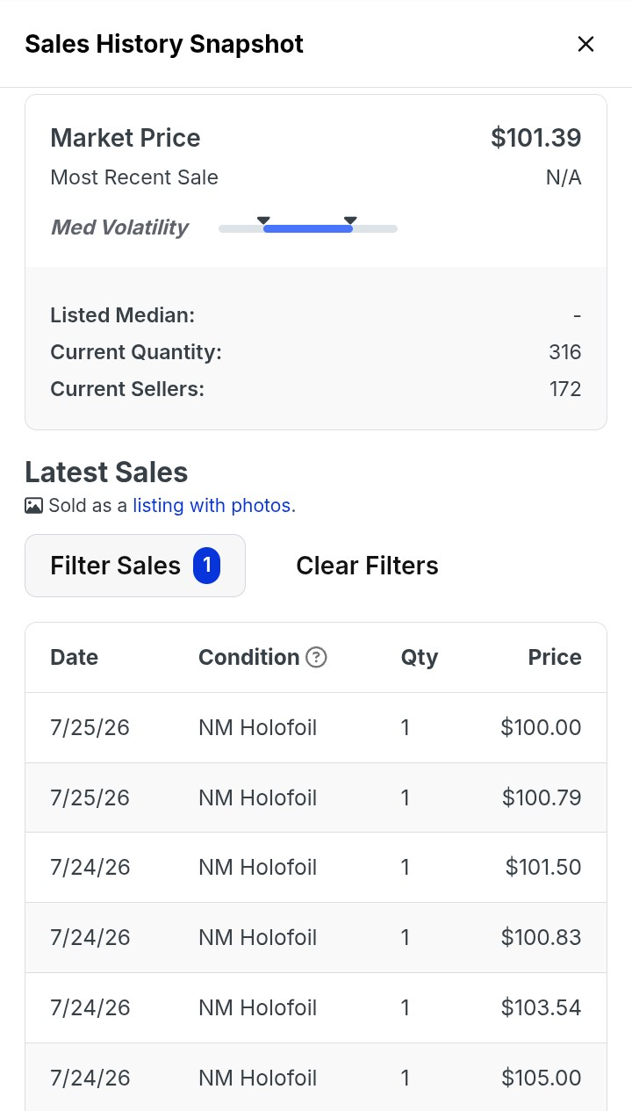This screenshot has height=1111, width=632.
Task: Click the Date column header
Action: tap(75, 658)
